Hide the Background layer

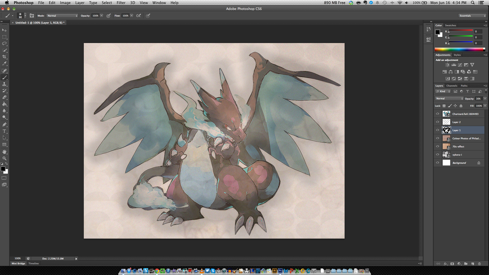[x=438, y=163]
